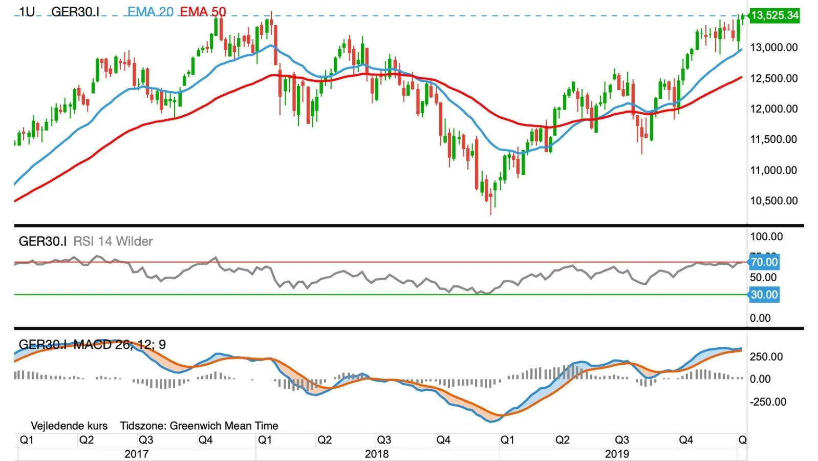818x461 pixels.
Task: Click the 2017 year label on time axis
Action: [137, 454]
